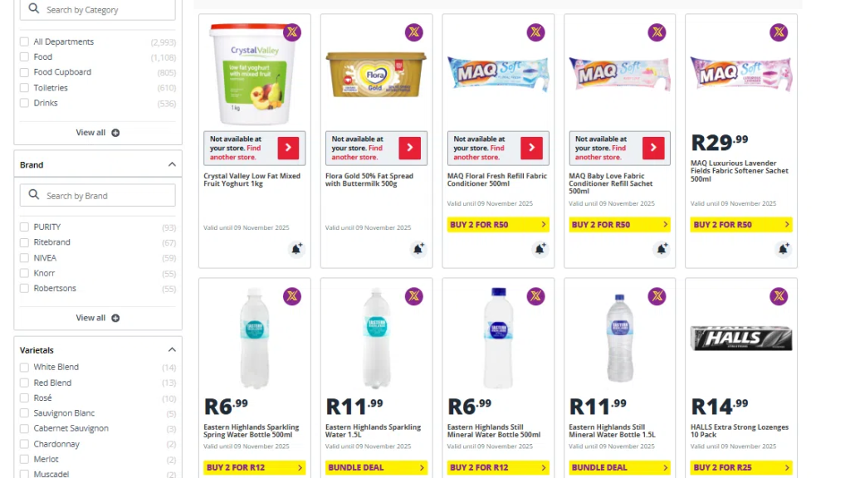Viewport: 850px width, 478px height.
Task: Open Buy 2 for R50 deal on MAQ Floral Fresh
Action: pyautogui.click(x=498, y=225)
